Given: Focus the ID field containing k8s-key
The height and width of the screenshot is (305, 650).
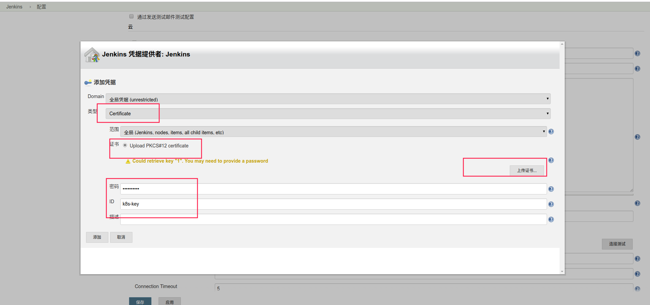Looking at the screenshot, I should (334, 204).
